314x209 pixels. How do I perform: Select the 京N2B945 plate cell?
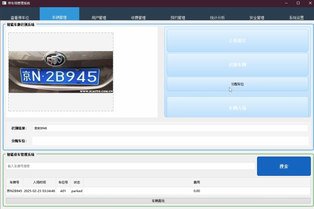point(14,191)
